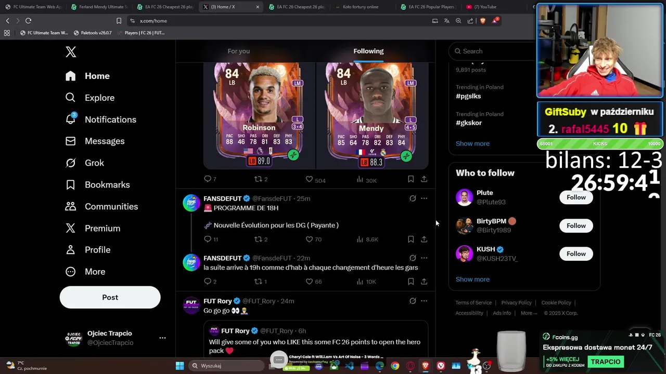Like the player cards post with 504 likes

[x=315, y=179]
